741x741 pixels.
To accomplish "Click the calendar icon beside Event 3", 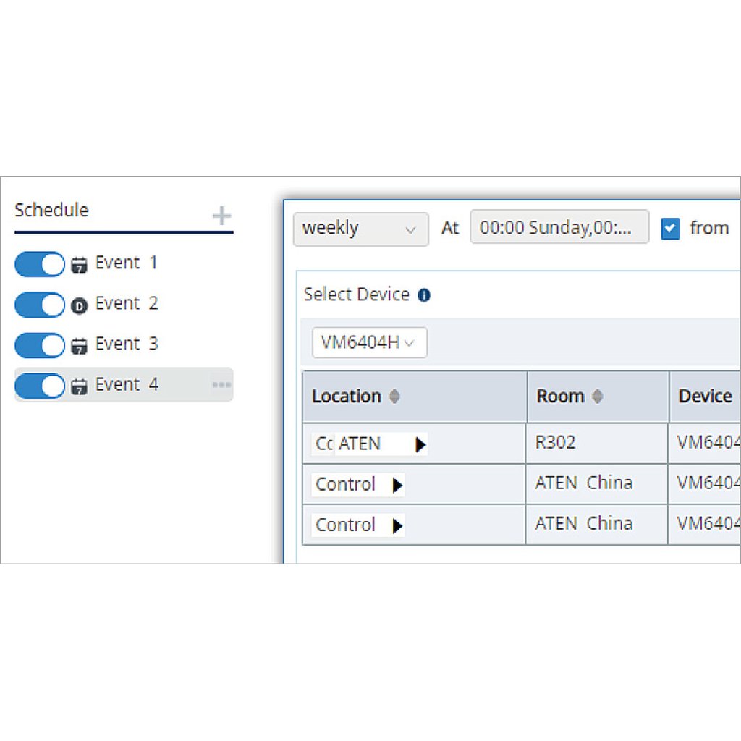I will 80,345.
